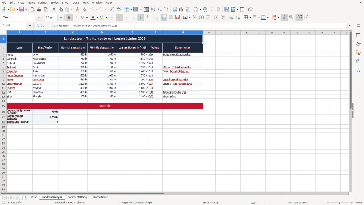Expand the formula bar
Screen dimensions: 364x205
click(349, 26)
